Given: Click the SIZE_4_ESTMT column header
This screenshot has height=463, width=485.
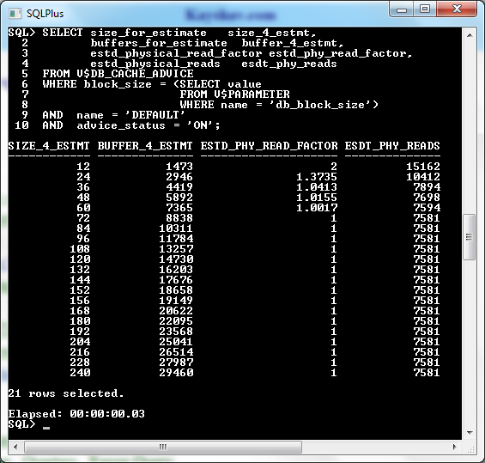Looking at the screenshot, I should point(49,146).
